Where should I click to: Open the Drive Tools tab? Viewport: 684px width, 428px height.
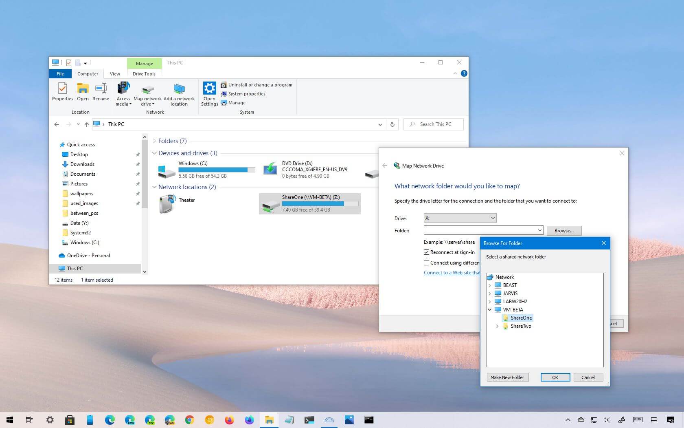point(144,73)
